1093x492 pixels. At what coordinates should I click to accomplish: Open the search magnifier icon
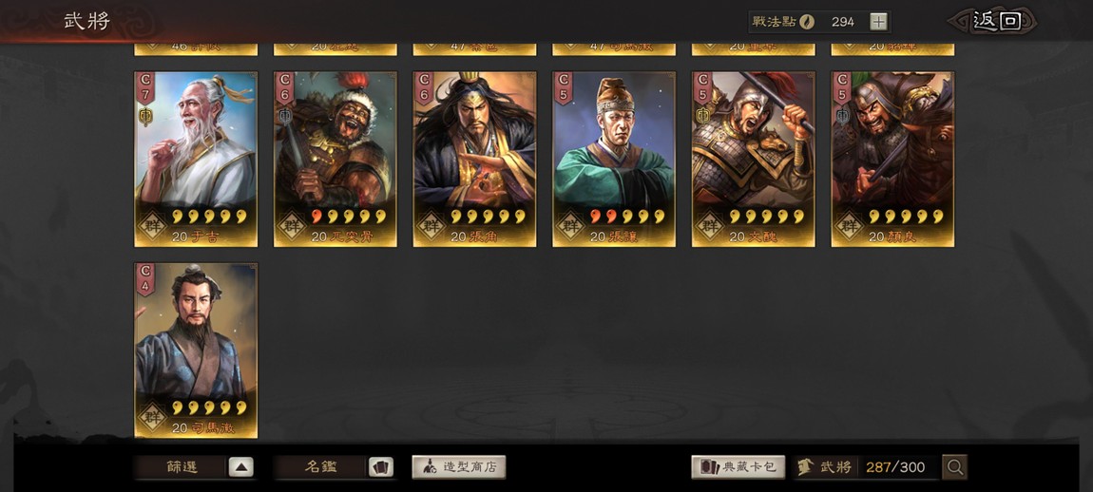954,467
